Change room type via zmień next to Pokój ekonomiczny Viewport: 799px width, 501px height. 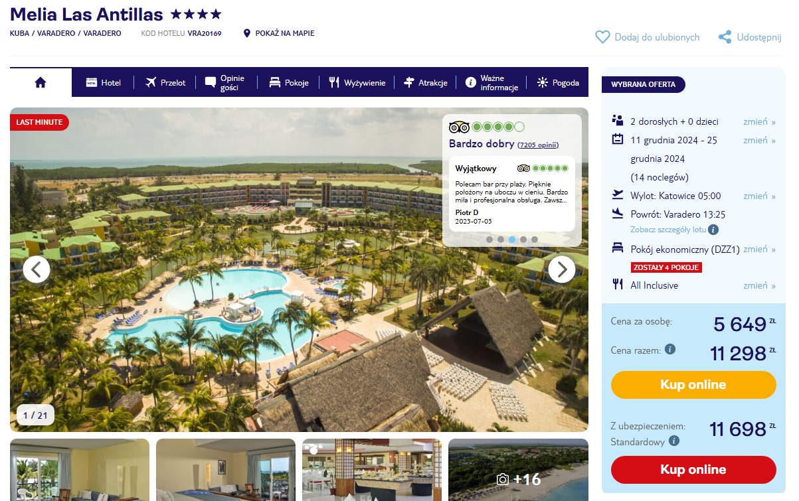point(759,249)
